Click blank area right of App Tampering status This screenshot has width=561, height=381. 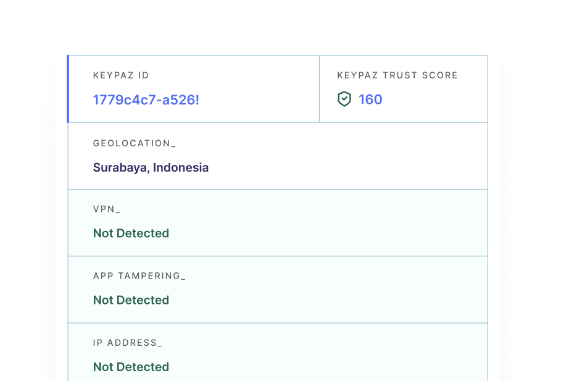point(327,300)
